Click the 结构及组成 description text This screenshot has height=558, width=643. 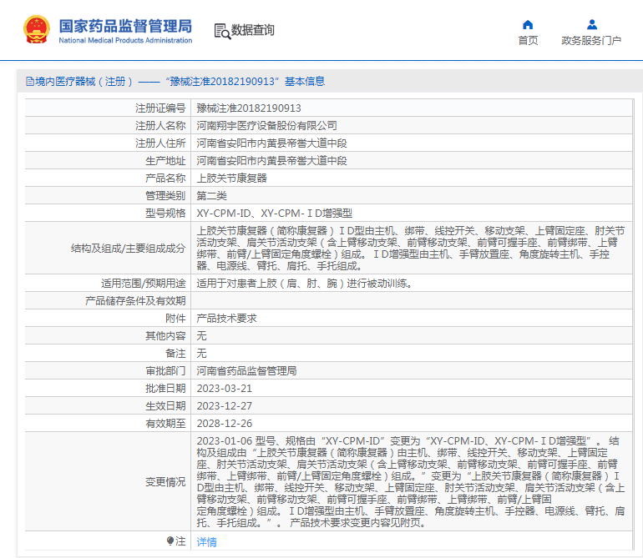pos(411,249)
